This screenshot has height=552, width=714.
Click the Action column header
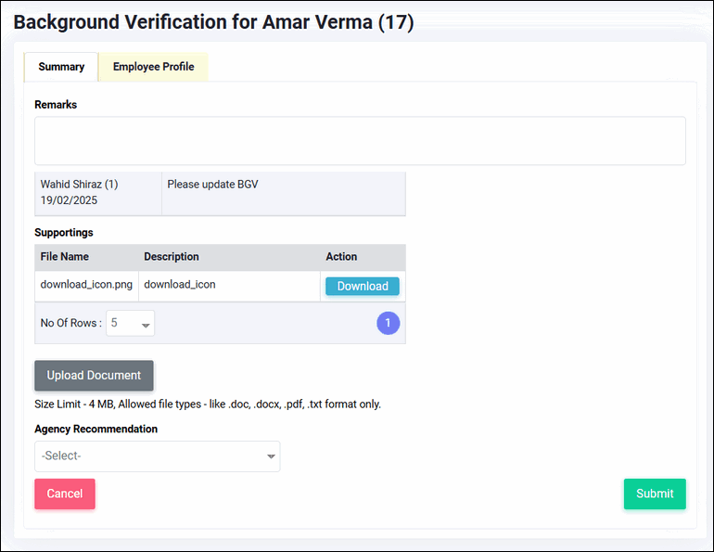point(341,257)
